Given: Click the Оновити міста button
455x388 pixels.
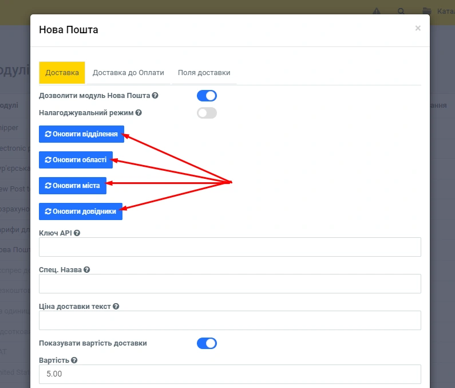Looking at the screenshot, I should (x=73, y=186).
